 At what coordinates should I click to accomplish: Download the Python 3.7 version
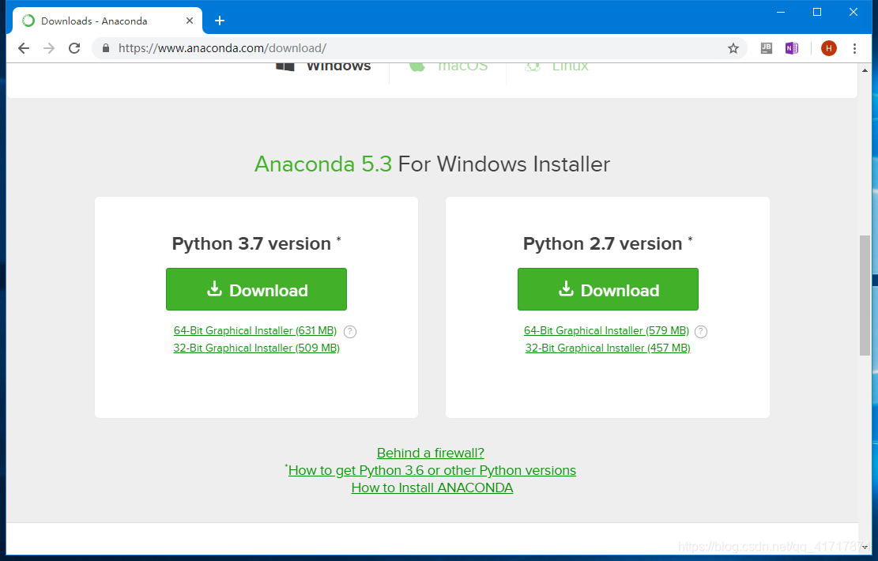257,289
